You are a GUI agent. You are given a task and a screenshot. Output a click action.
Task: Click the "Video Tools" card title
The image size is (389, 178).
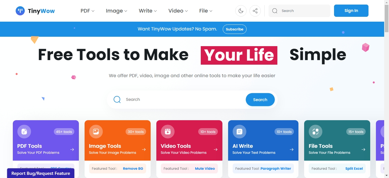point(176,146)
